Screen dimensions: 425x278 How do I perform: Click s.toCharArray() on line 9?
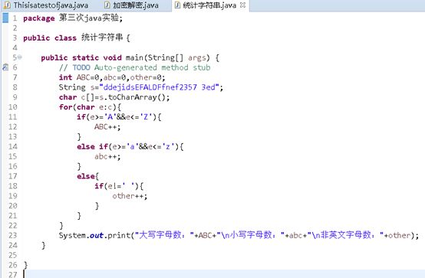point(133,97)
